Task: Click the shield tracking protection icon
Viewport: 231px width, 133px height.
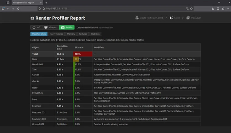Action: pyautogui.click(x=40, y=9)
